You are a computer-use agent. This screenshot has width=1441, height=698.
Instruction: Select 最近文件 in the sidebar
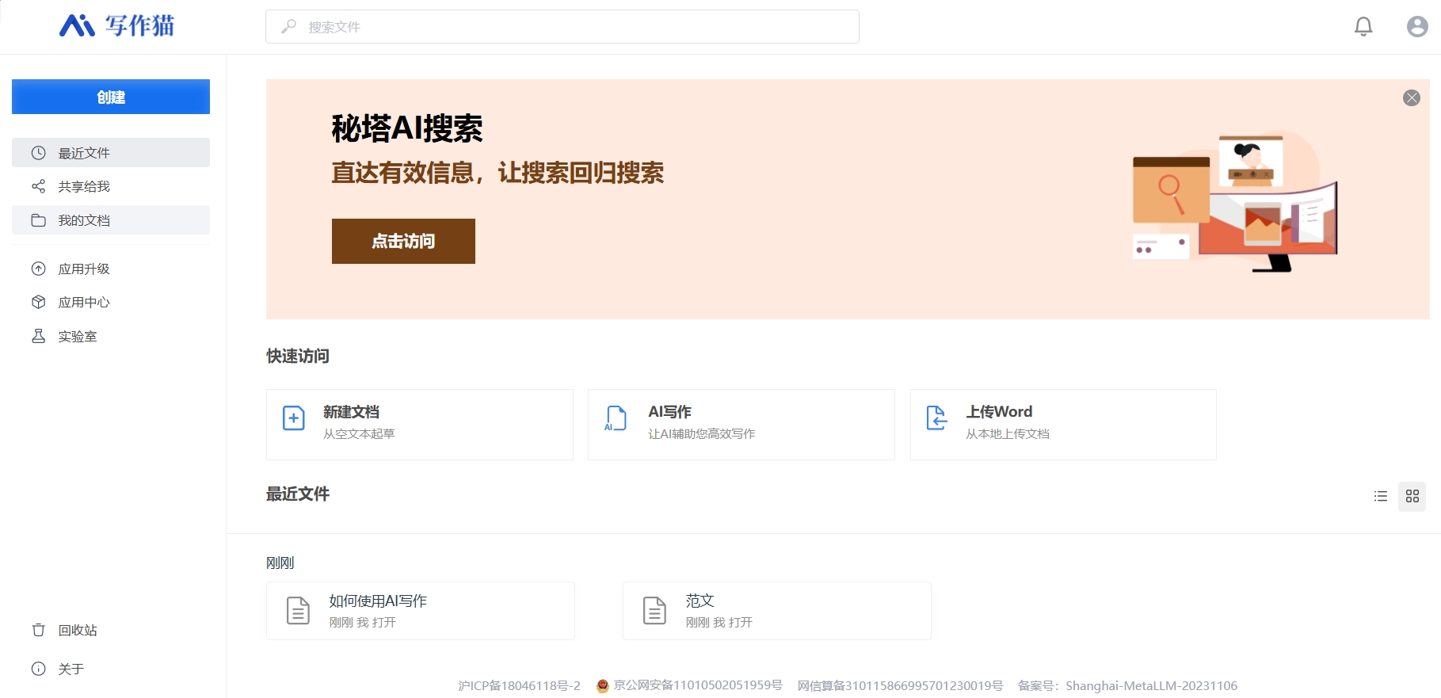(x=111, y=153)
